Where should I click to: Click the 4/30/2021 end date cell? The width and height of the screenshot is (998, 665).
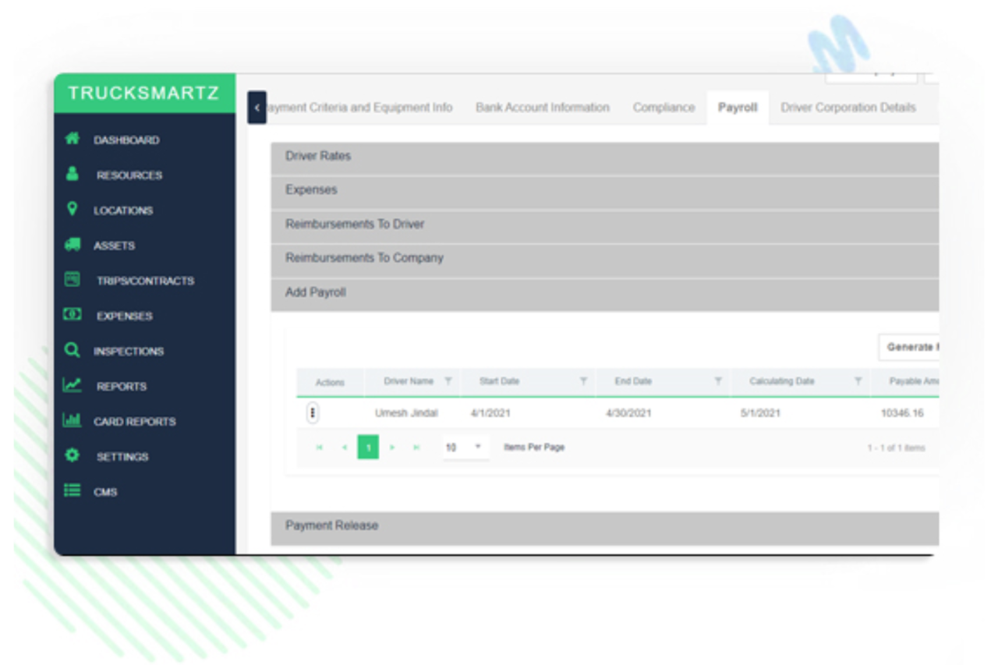coord(628,413)
